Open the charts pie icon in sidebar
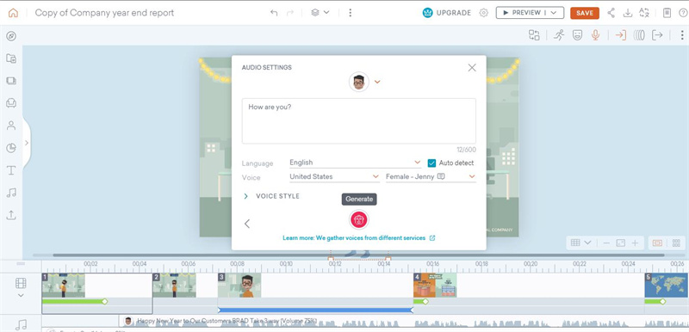 tap(11, 148)
